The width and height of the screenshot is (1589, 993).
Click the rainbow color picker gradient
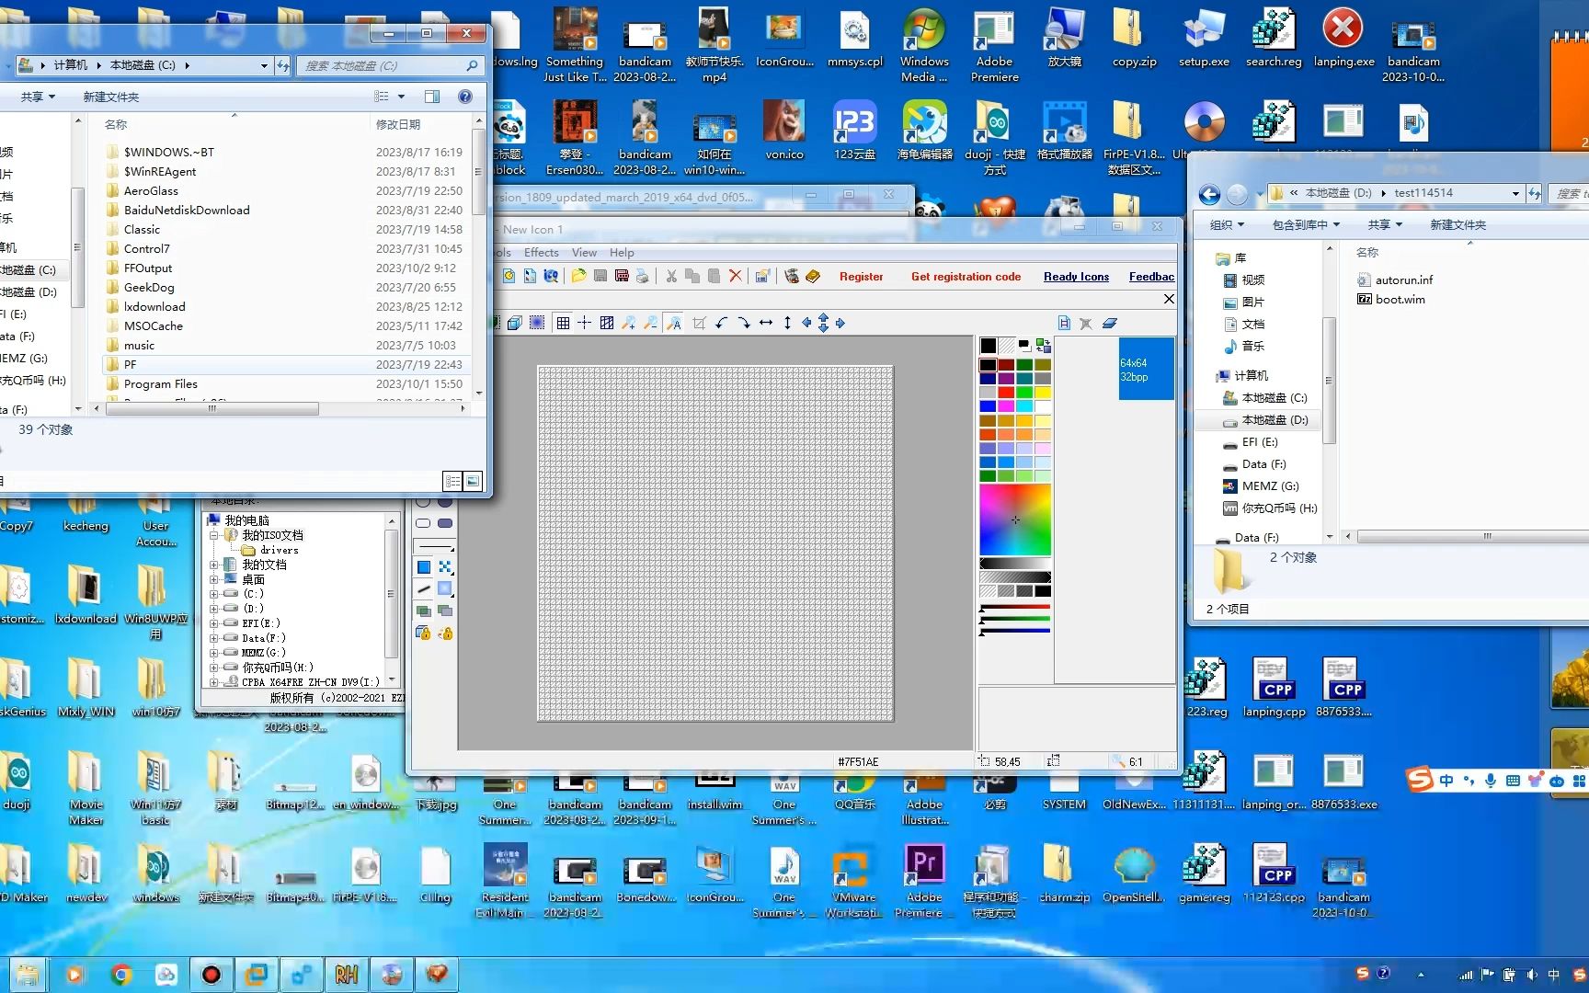click(1015, 519)
